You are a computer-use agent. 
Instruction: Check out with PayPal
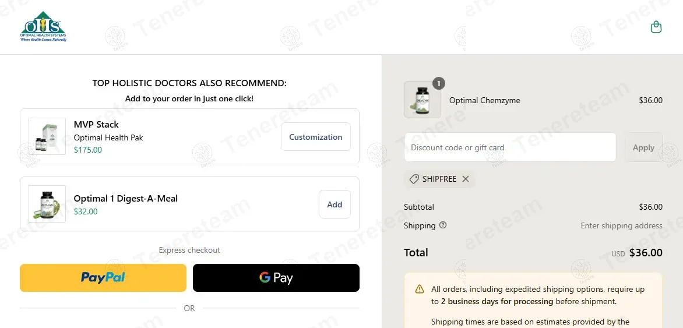103,278
